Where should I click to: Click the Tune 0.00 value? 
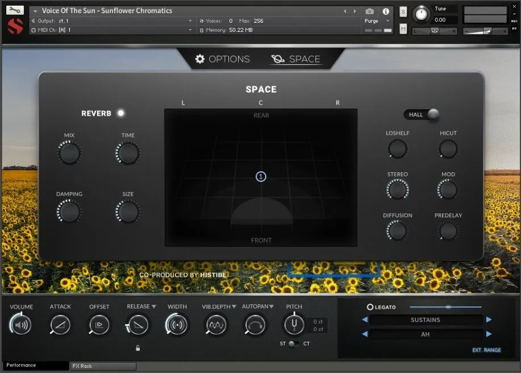440,20
